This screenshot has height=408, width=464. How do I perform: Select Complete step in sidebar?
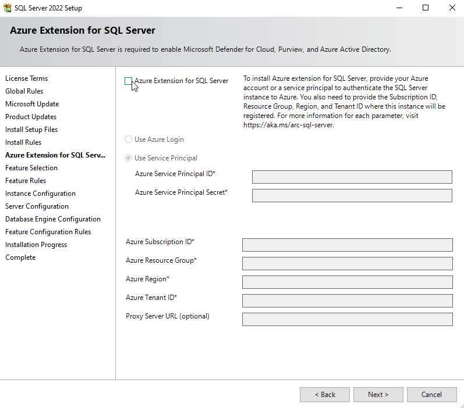click(20, 257)
